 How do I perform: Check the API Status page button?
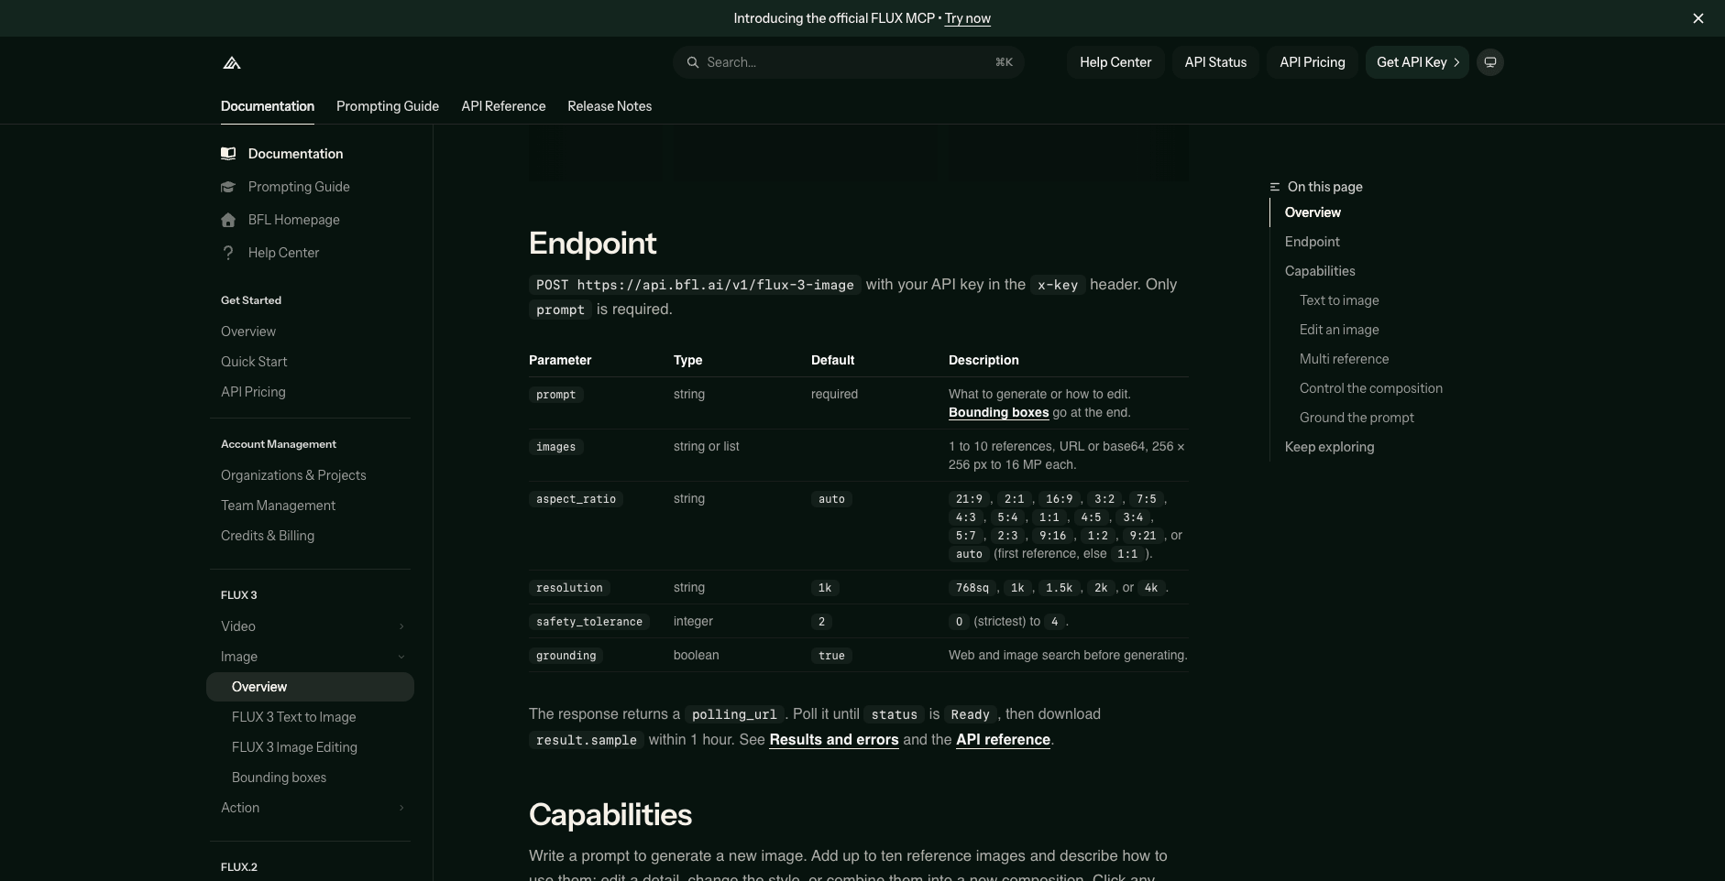coord(1215,62)
